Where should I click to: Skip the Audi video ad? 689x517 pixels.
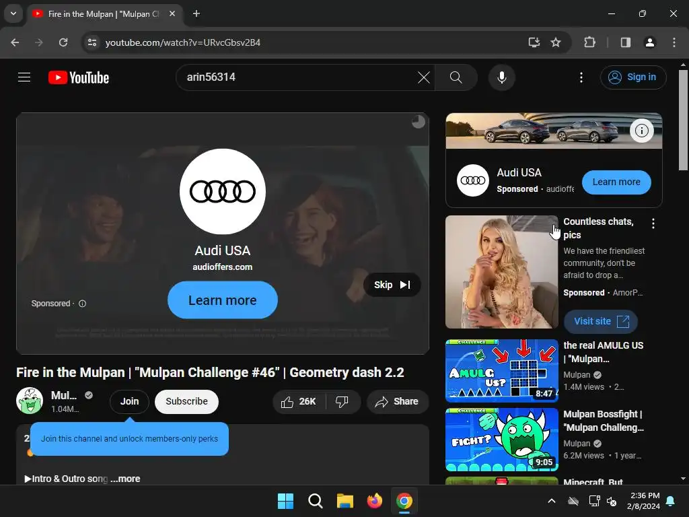click(392, 285)
